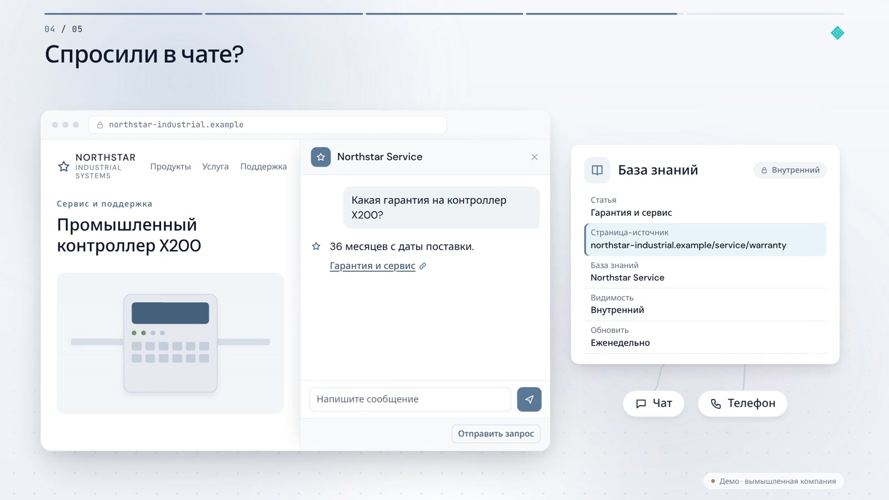Select the Страница-источник row
889x500 pixels.
coord(706,239)
